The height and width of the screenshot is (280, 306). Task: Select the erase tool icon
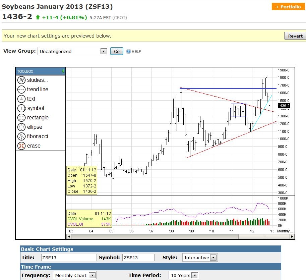pyautogui.click(x=21, y=146)
